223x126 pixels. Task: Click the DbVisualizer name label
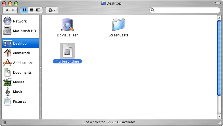67,35
